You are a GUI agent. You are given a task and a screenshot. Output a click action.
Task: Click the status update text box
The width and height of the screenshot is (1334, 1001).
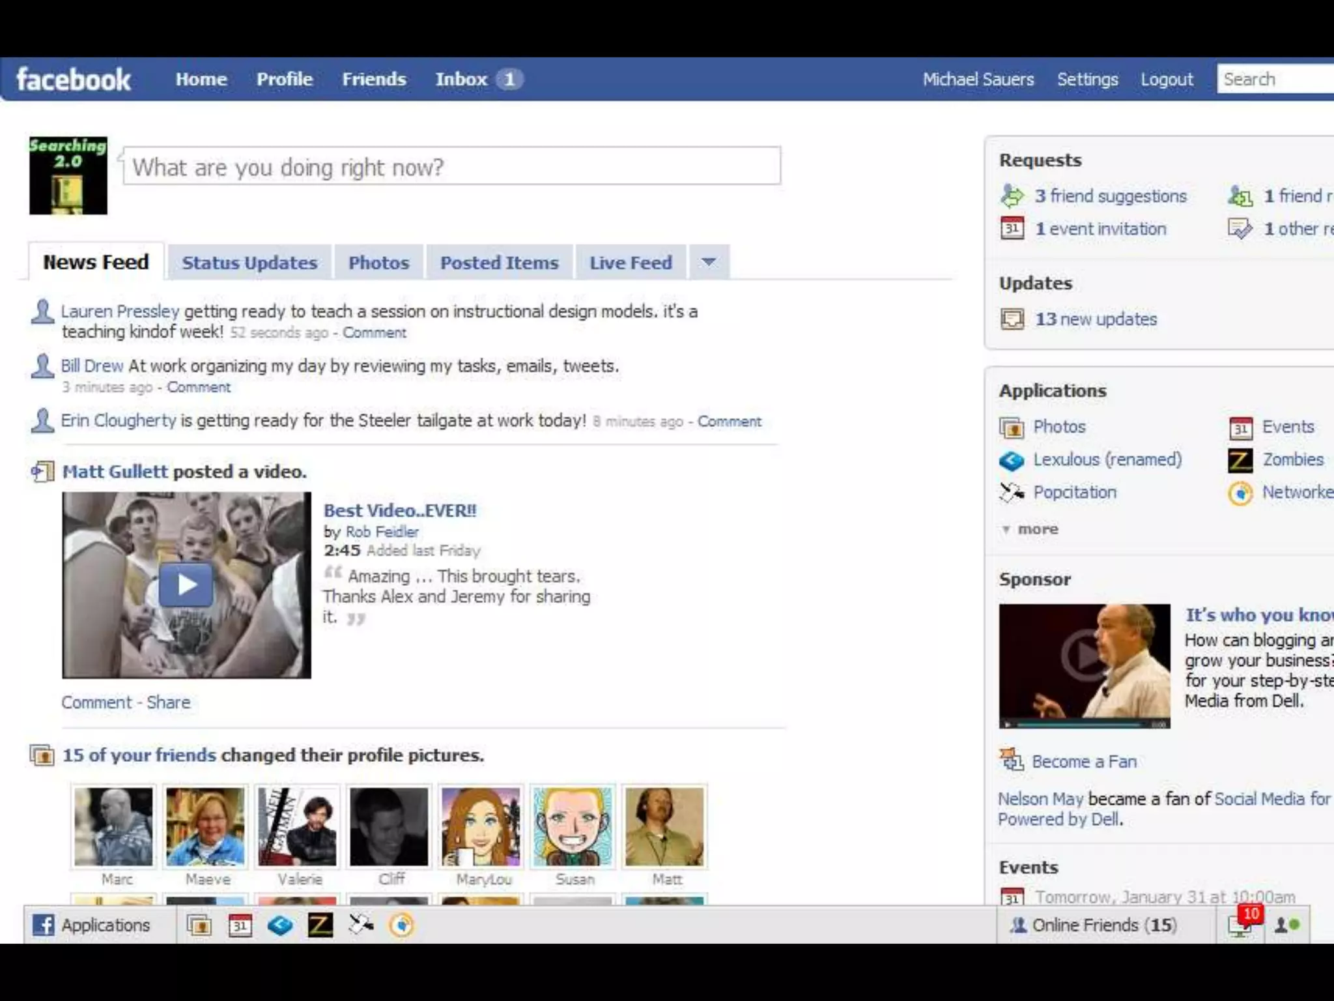pos(451,167)
